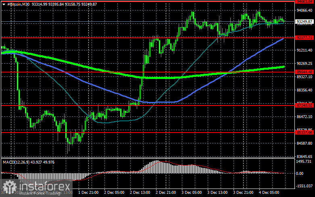The height and width of the screenshot is (197, 315).
Task: Click the #Bitcoin,M30 chart title
Action: [x=18, y=4]
